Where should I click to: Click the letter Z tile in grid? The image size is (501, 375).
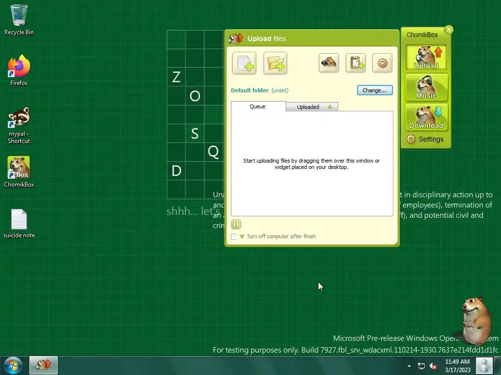176,77
